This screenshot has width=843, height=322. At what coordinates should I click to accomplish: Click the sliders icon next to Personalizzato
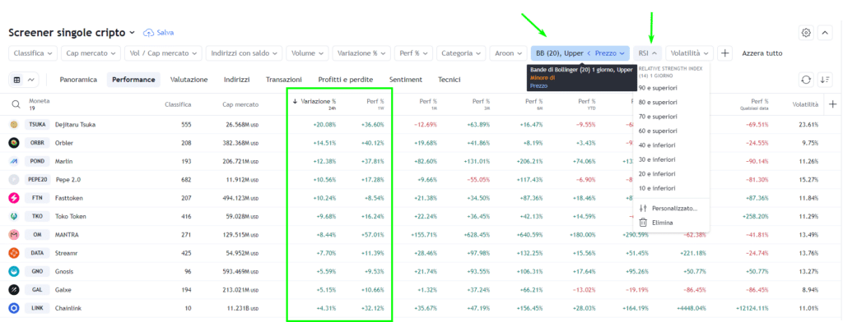click(643, 208)
